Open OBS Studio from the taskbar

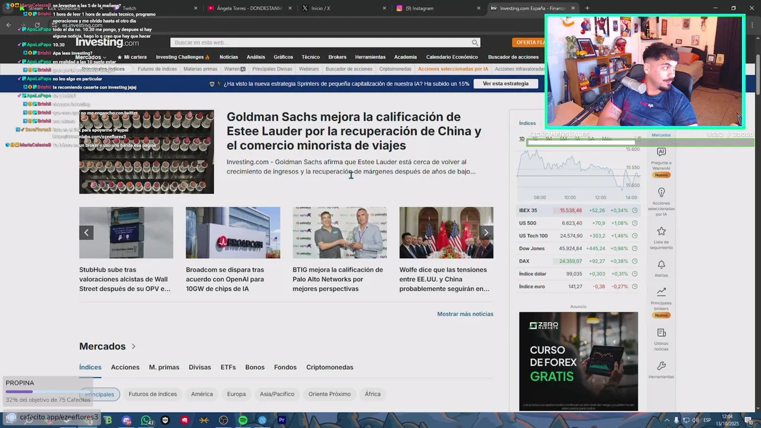click(x=224, y=420)
